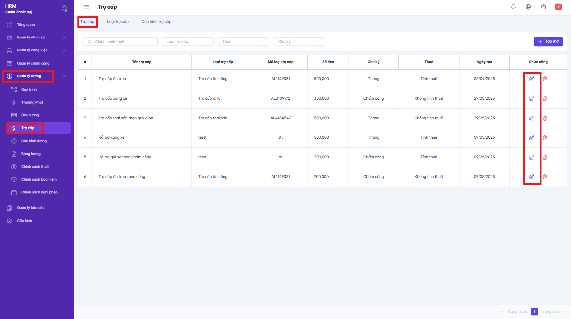
Task: Switch to Cấu hình trợ cấp tab
Action: (156, 22)
